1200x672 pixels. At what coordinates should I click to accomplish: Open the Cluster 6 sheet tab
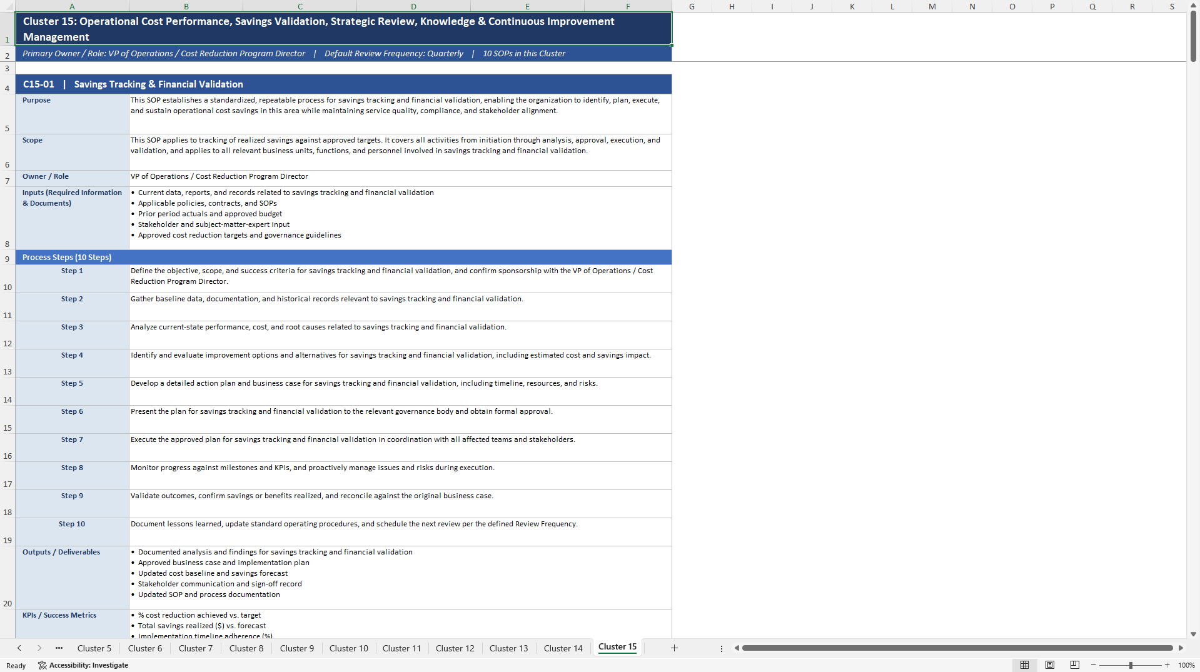(145, 648)
